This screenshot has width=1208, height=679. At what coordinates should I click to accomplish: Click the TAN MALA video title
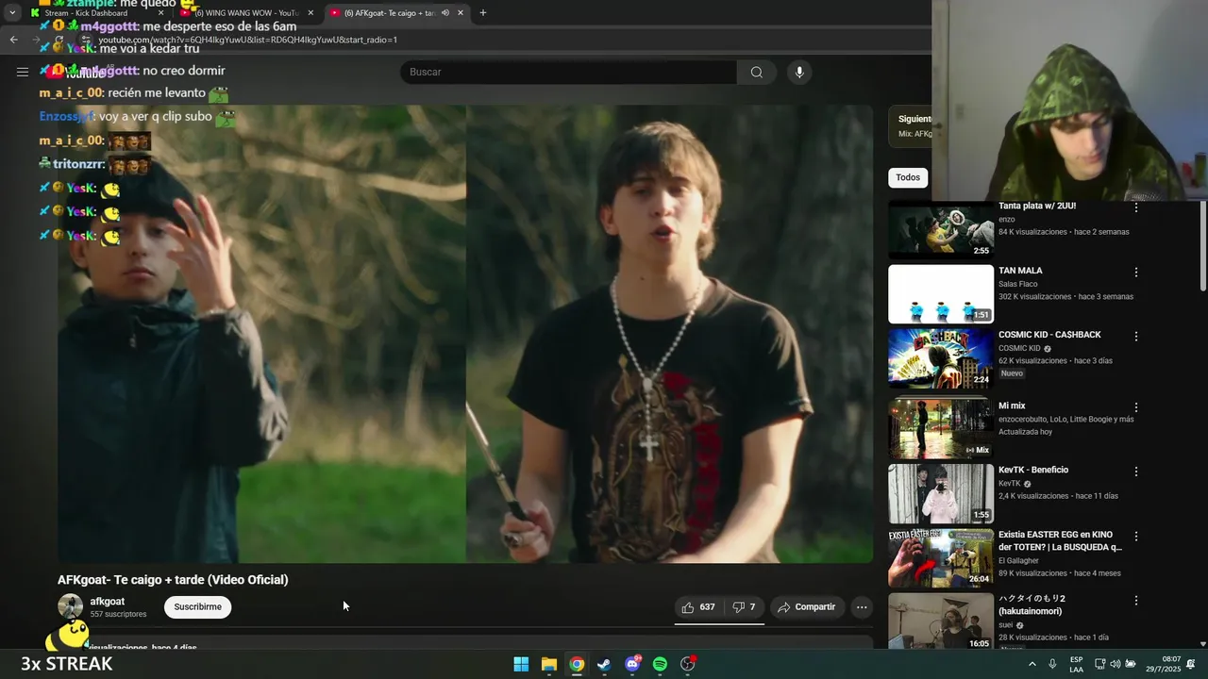click(x=1020, y=271)
